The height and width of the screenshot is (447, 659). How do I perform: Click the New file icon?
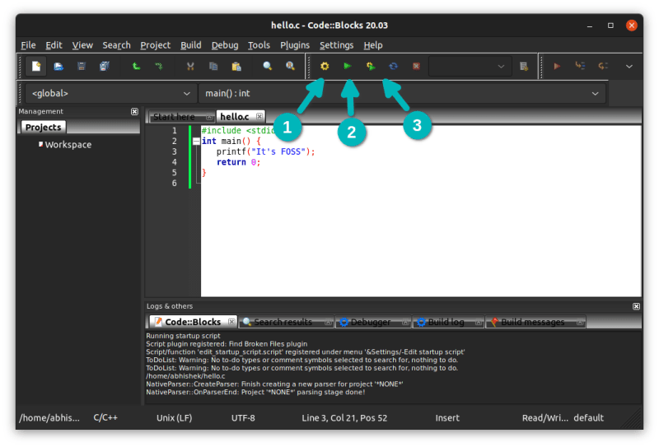coord(36,66)
